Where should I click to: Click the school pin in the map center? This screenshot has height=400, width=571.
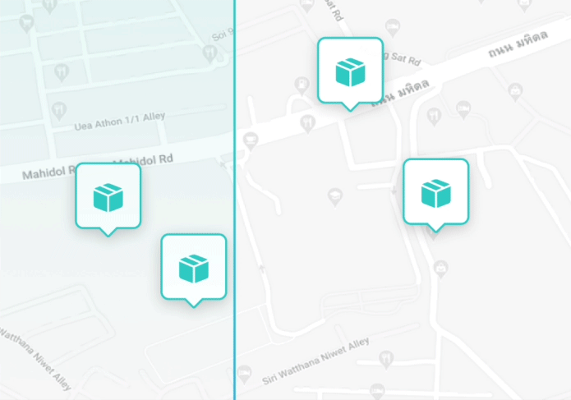pos(334,195)
